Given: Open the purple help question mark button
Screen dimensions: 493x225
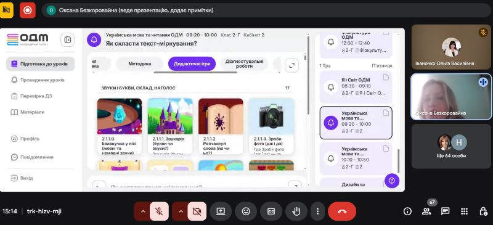Looking at the screenshot, I should coord(392,181).
